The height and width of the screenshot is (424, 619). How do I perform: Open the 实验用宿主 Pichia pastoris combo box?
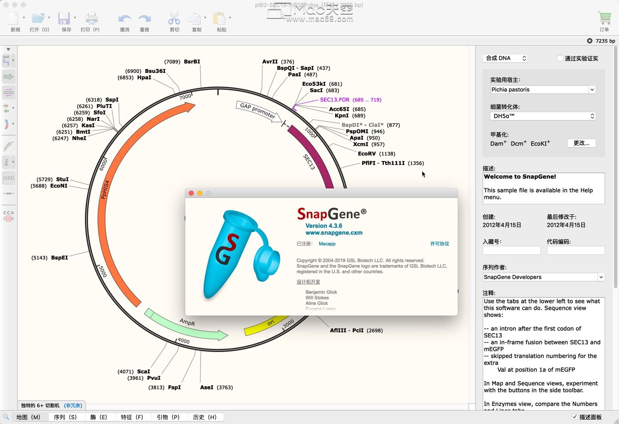[x=543, y=90]
